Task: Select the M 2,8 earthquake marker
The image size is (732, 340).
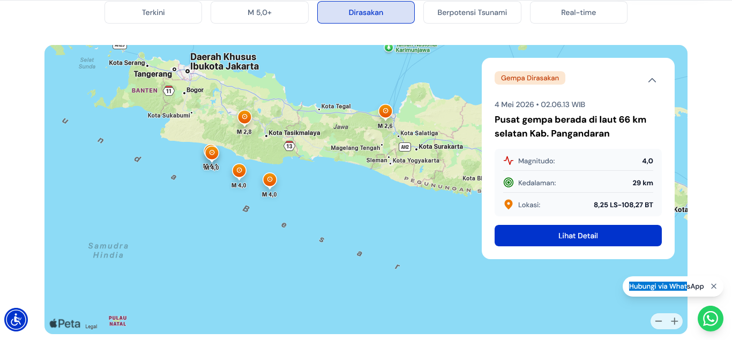Action: click(244, 117)
